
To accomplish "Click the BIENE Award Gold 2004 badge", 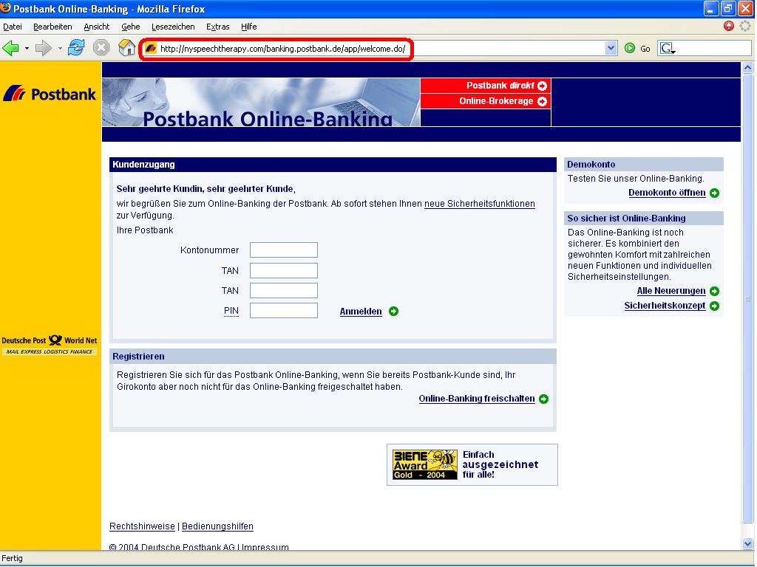I will click(x=424, y=465).
